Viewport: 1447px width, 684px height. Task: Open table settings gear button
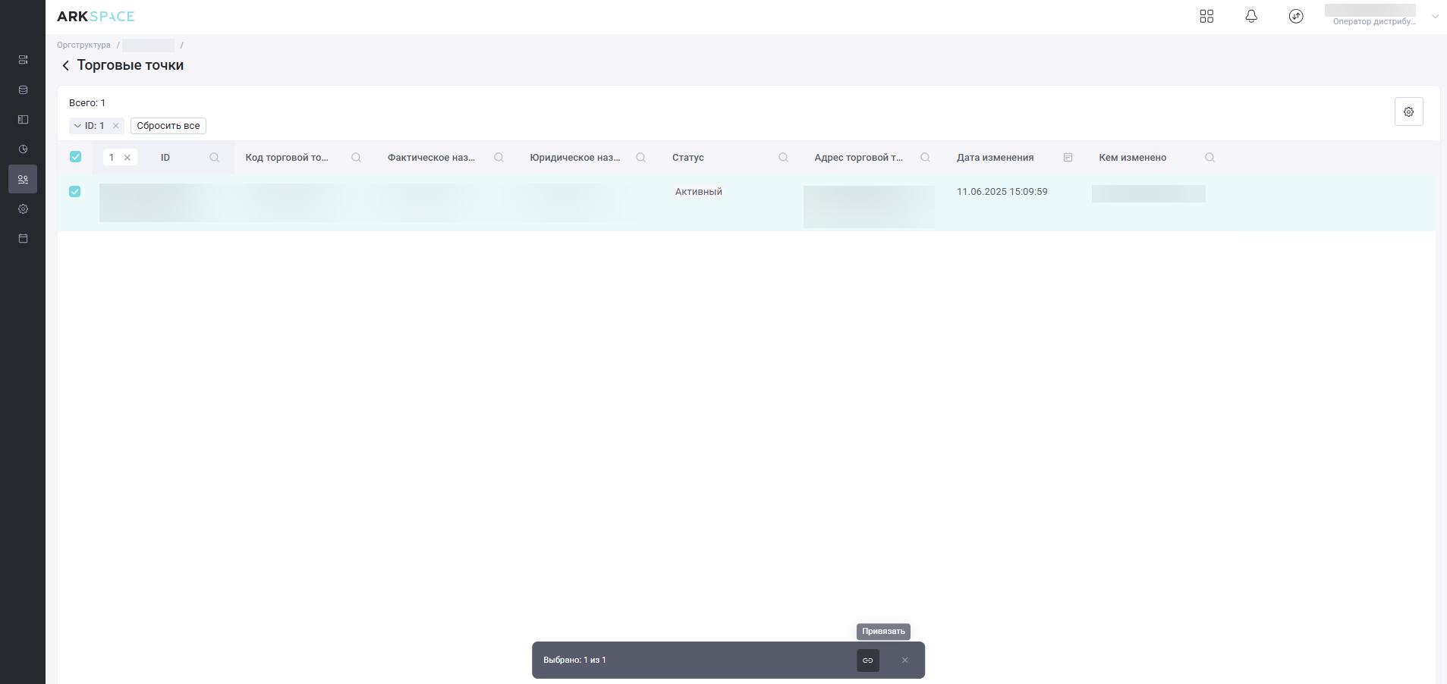click(1408, 111)
